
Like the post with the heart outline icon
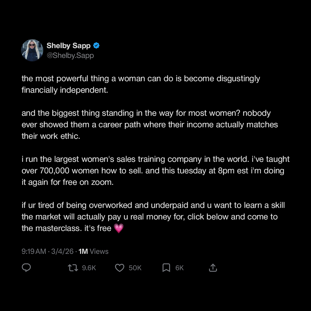click(x=120, y=268)
